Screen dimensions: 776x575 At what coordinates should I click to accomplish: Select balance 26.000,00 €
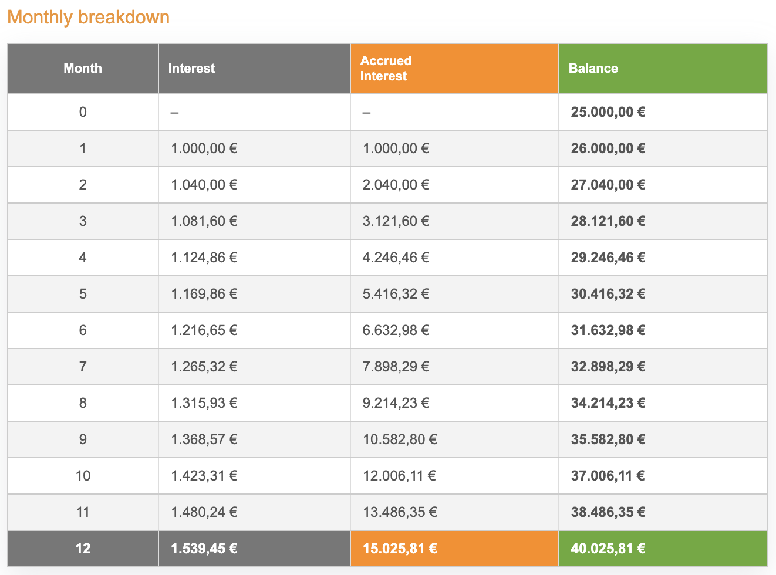point(608,148)
